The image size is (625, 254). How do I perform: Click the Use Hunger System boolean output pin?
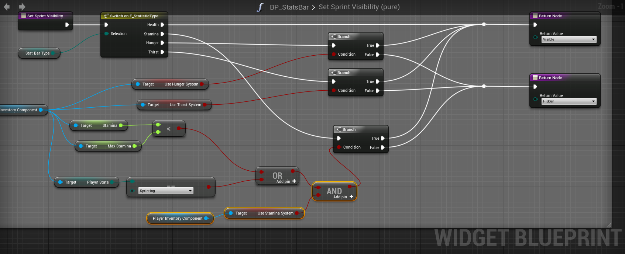(x=202, y=84)
